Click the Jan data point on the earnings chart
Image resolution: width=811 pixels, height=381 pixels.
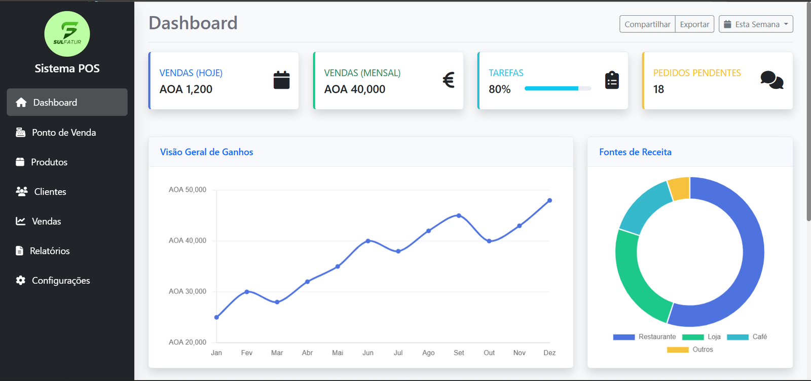(216, 317)
